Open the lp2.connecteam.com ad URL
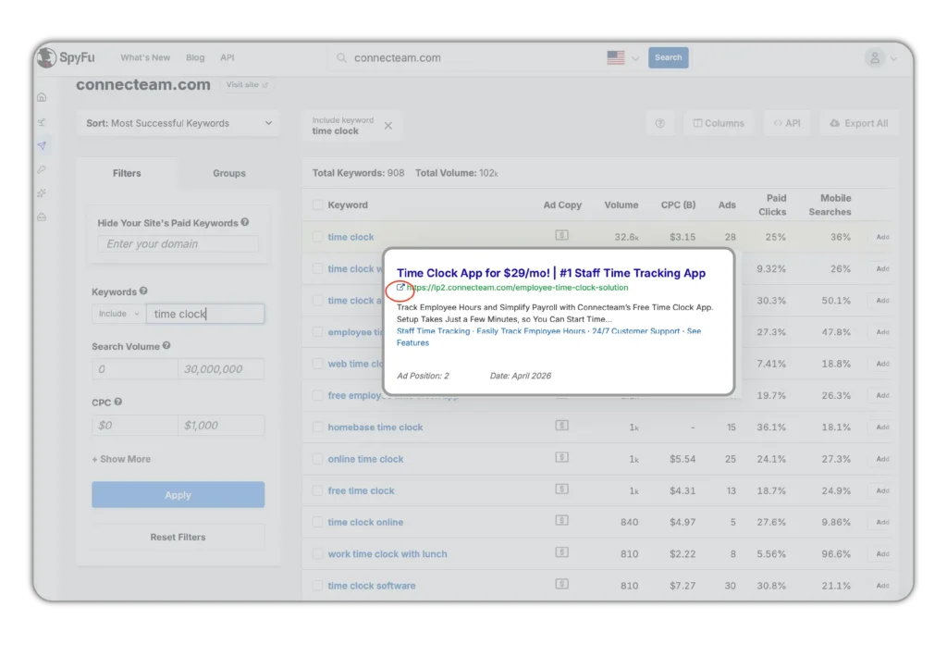Viewport: 947px width, 669px height. click(518, 288)
